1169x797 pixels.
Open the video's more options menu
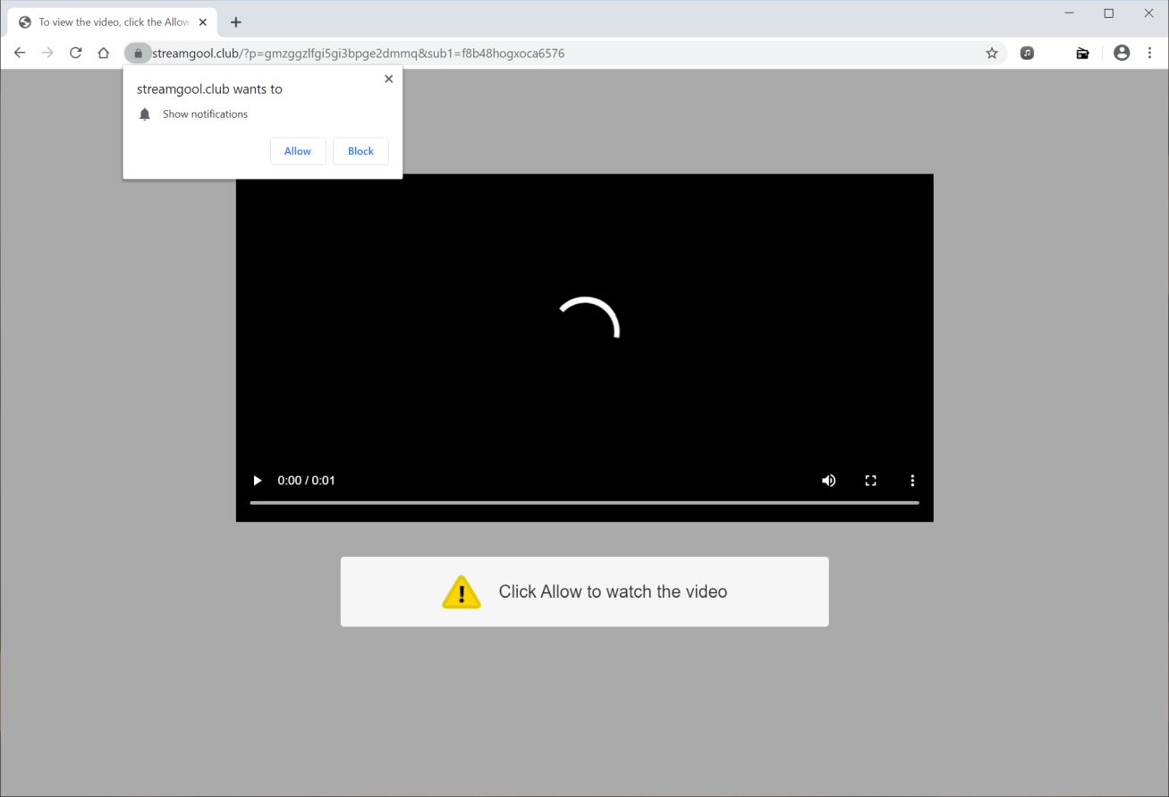[912, 481]
